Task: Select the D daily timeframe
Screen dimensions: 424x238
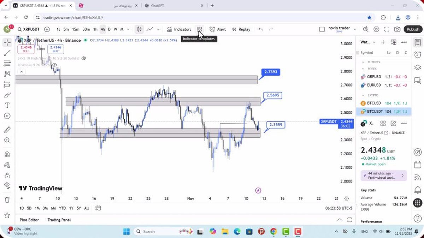Action: click(109, 29)
